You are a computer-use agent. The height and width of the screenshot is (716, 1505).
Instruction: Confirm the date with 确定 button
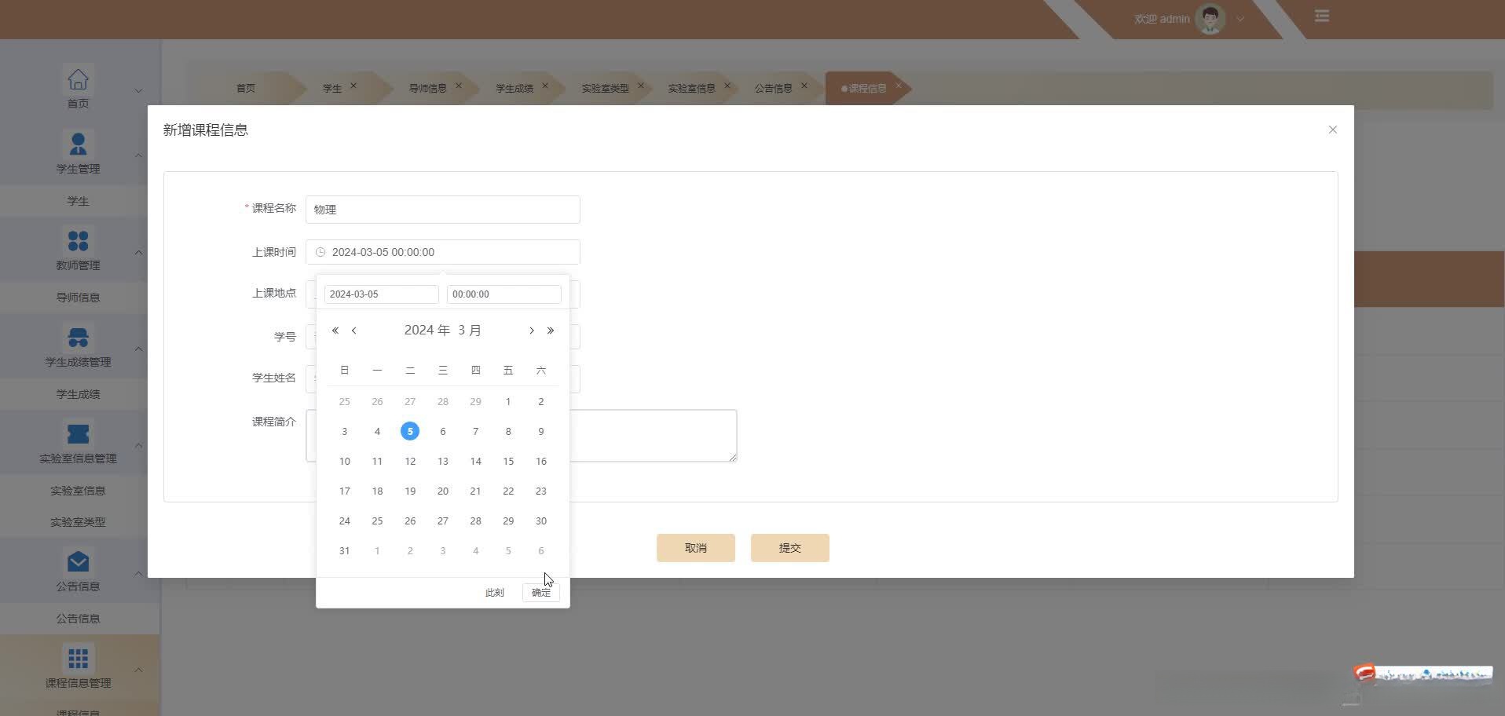pos(541,593)
